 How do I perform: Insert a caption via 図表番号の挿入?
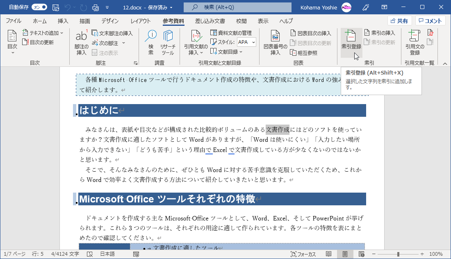tap(275, 41)
